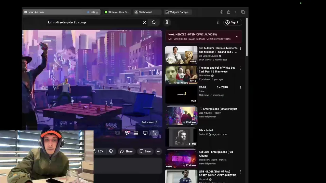
Task: Open more actions ellipsis beside Save
Action: 159,151
